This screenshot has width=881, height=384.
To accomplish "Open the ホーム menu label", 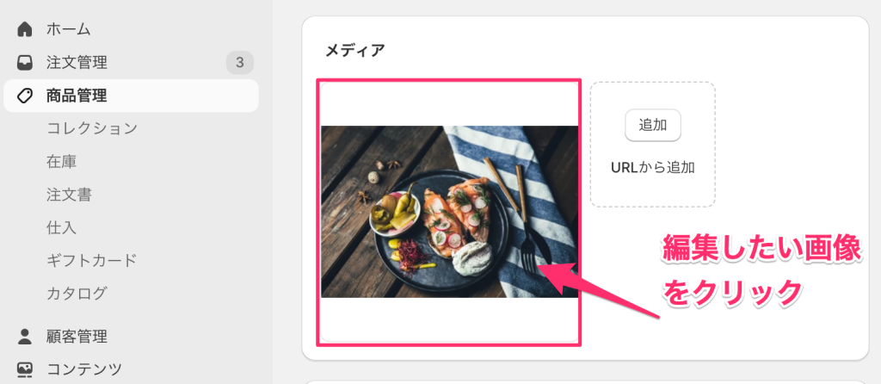I will coord(69,29).
